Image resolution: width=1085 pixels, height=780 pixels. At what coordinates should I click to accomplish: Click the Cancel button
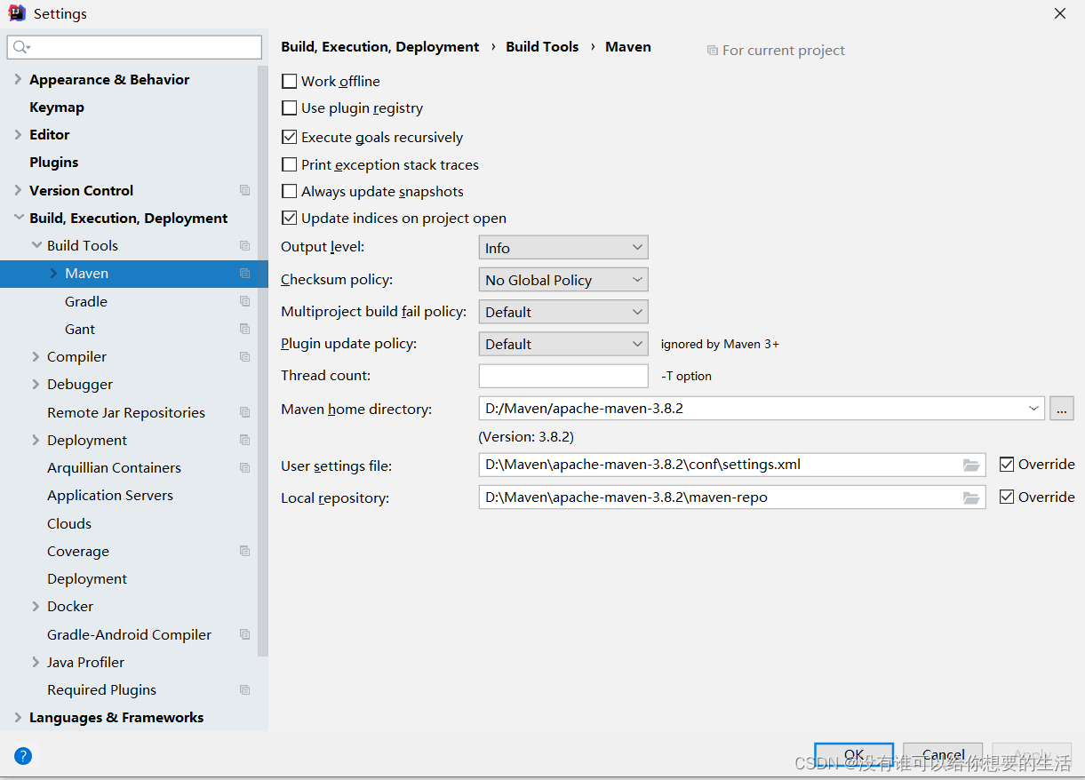point(943,755)
